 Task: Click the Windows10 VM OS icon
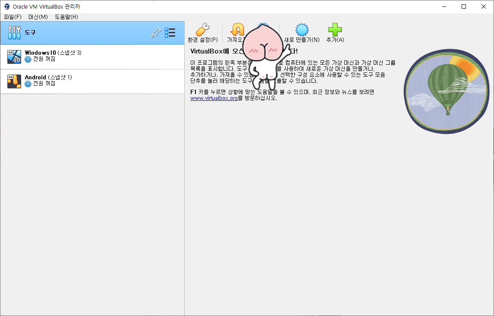tap(14, 57)
